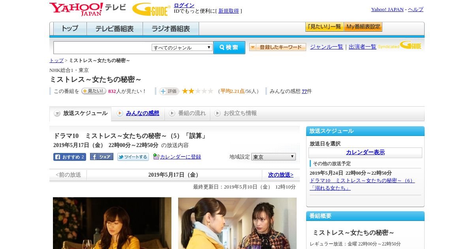Click the G-GUIDE logo beside the Yahoo logo
Screen dimensions: 474x249
[151, 9]
